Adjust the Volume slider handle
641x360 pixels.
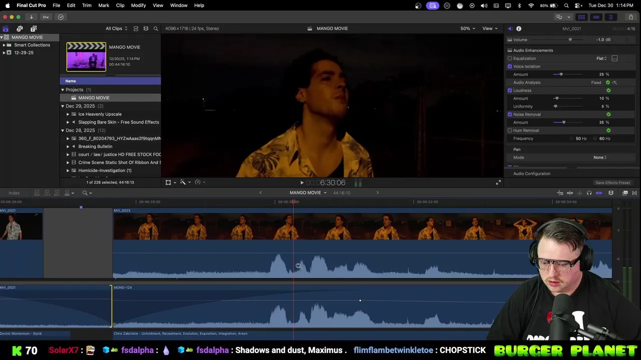570,39
